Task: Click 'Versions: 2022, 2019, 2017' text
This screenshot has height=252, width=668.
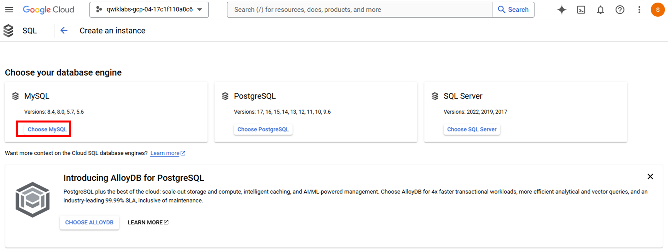Action: (475, 112)
